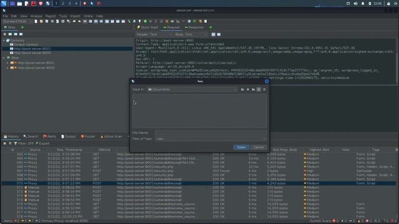Open the Standard Mode dropdown
This screenshot has width=399, height=224.
tap(17, 22)
